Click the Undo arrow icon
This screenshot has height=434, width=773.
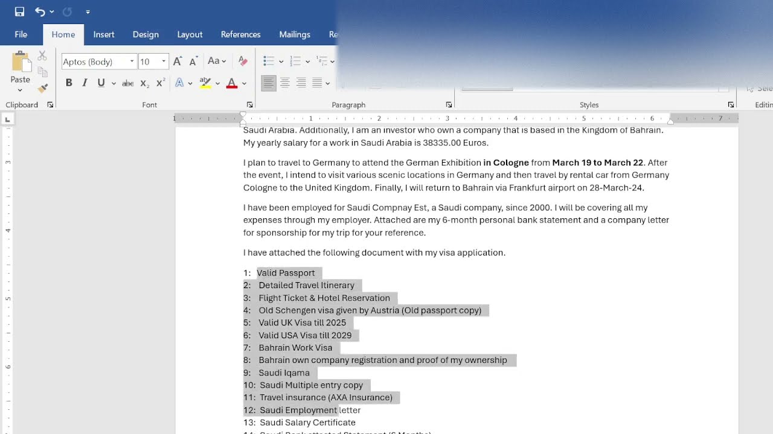point(40,11)
